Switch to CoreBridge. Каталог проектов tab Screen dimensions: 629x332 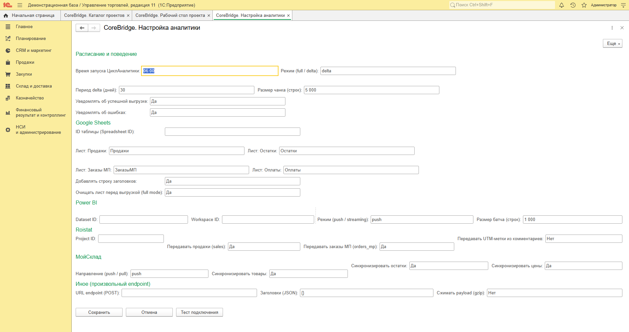coord(94,16)
